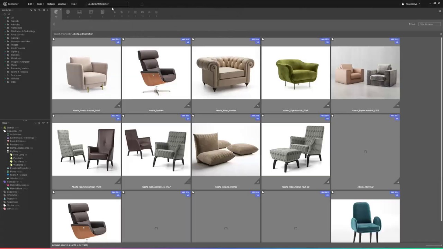Select the Material (by use) tag
The width and height of the screenshot is (443, 249).
point(18,185)
